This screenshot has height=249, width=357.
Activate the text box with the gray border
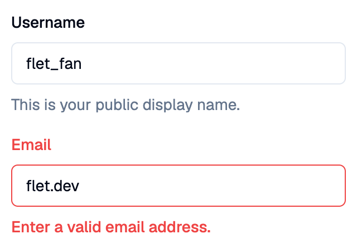178,63
